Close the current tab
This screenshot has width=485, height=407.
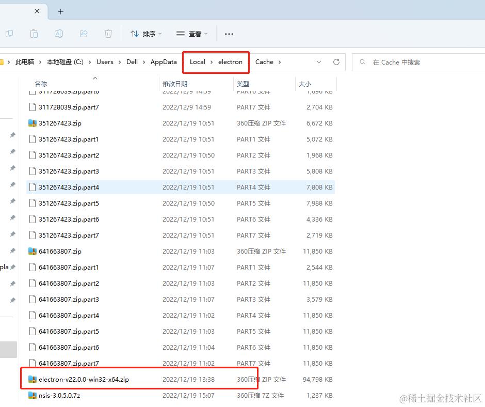click(37, 11)
